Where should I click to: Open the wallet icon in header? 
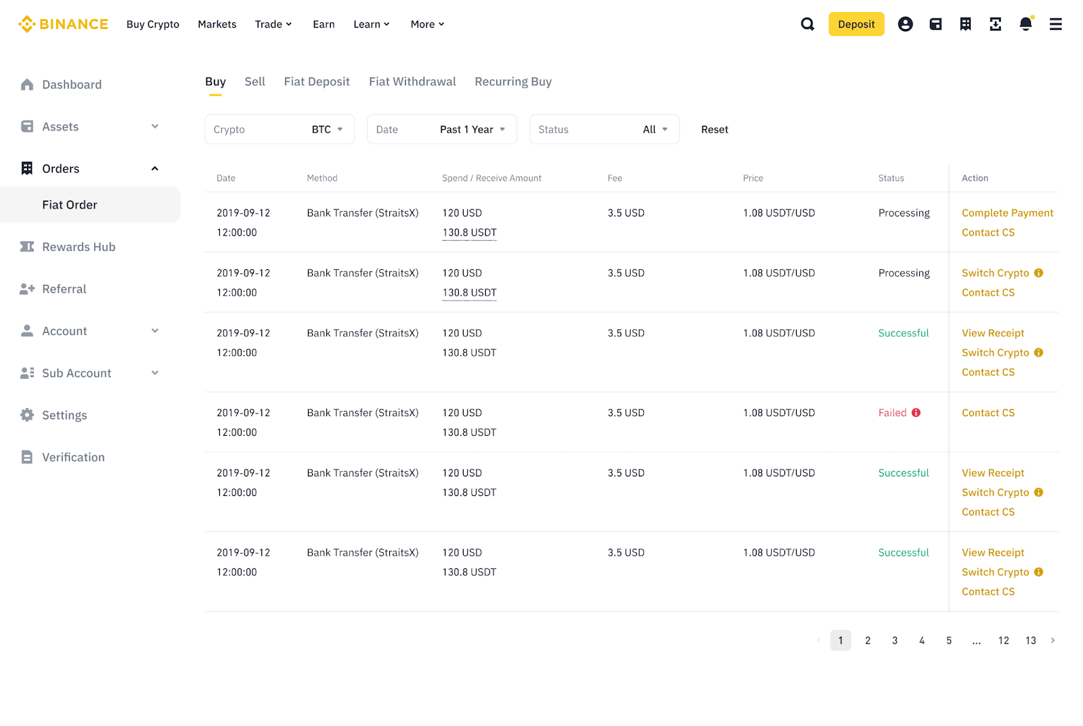tap(935, 24)
